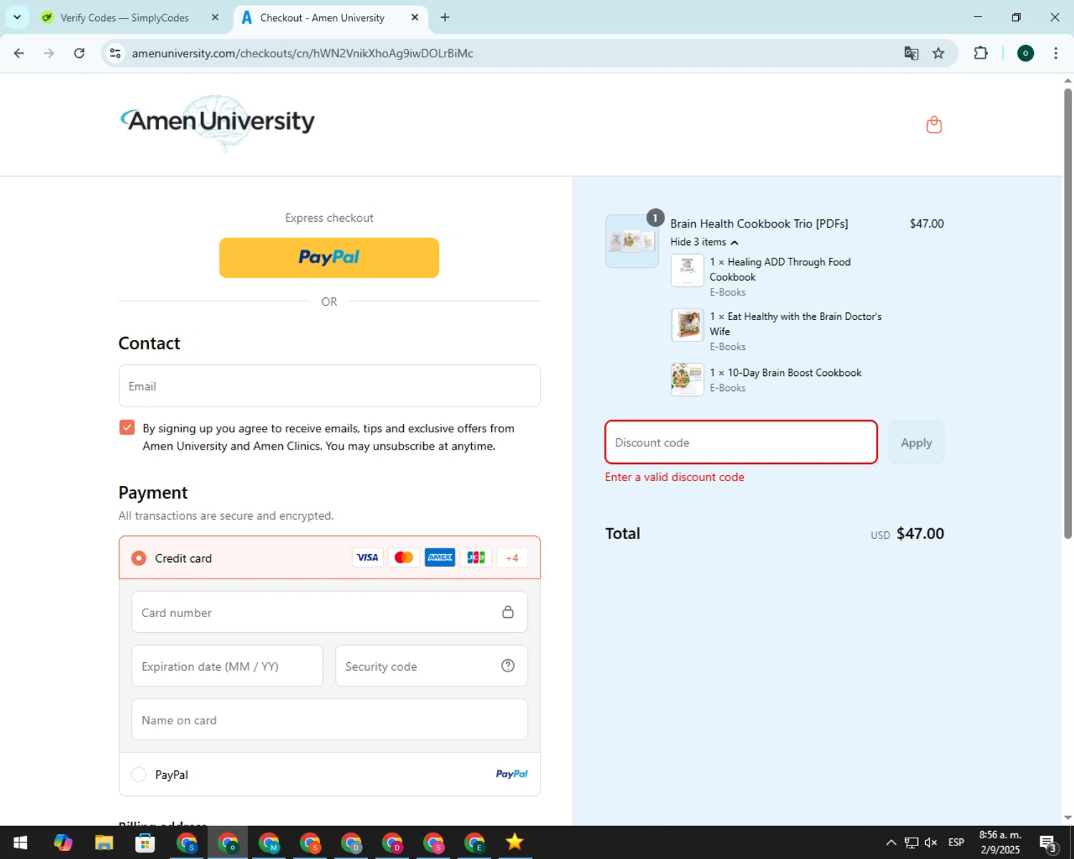Click the Brain Health Cookbook Trio thumbnail
Image resolution: width=1074 pixels, height=859 pixels.
(632, 241)
